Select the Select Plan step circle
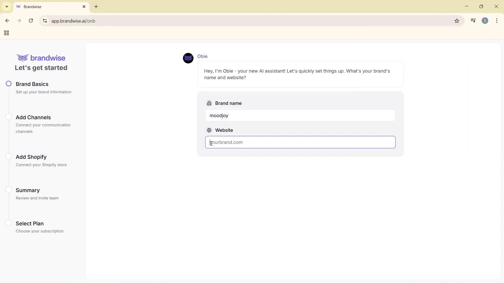Viewport: 504px width, 283px height. coord(9,223)
